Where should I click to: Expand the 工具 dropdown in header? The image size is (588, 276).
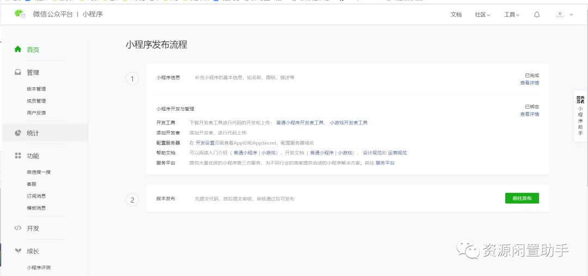click(512, 15)
